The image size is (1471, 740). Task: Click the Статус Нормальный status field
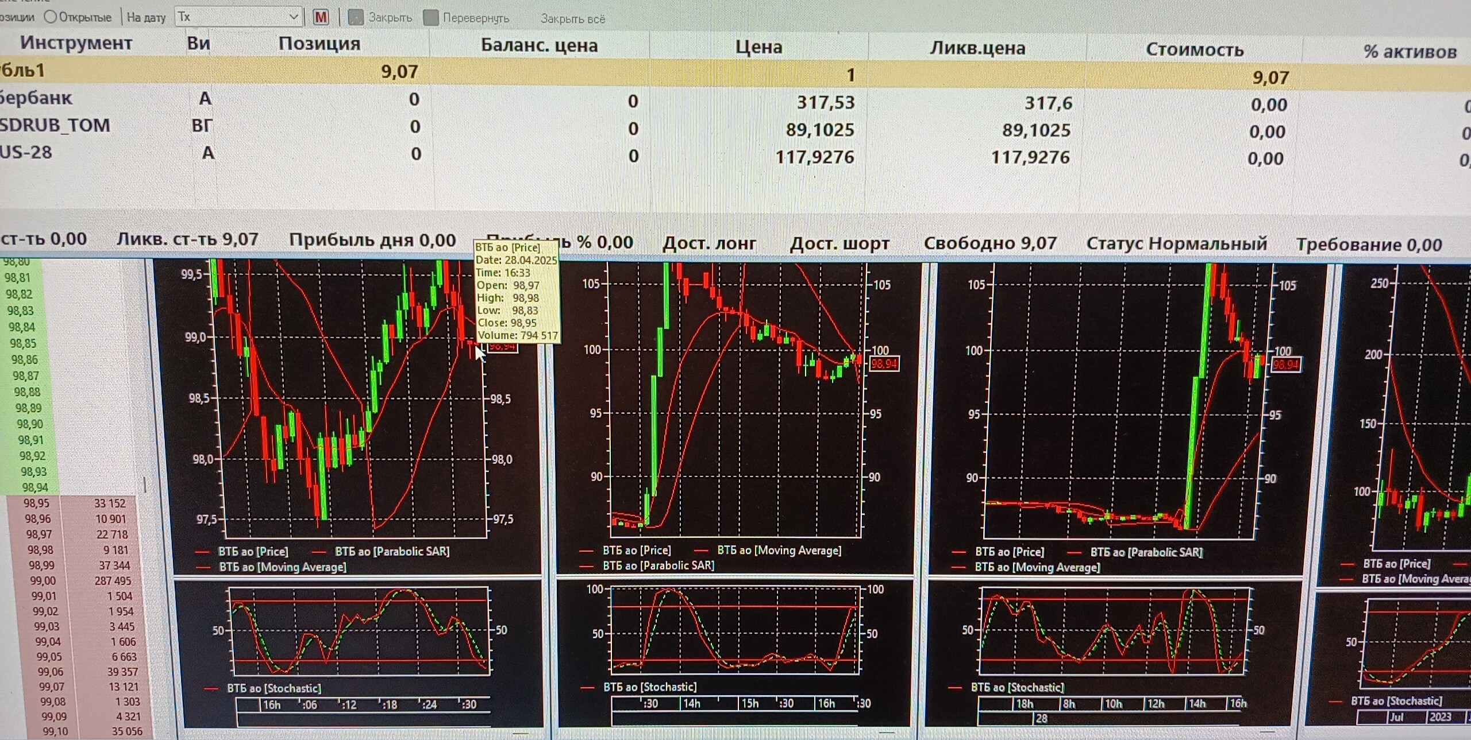point(1176,244)
